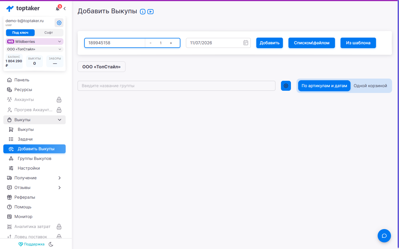The height and width of the screenshot is (249, 399).
Task: Decrease quantity with the minus button
Action: click(150, 43)
